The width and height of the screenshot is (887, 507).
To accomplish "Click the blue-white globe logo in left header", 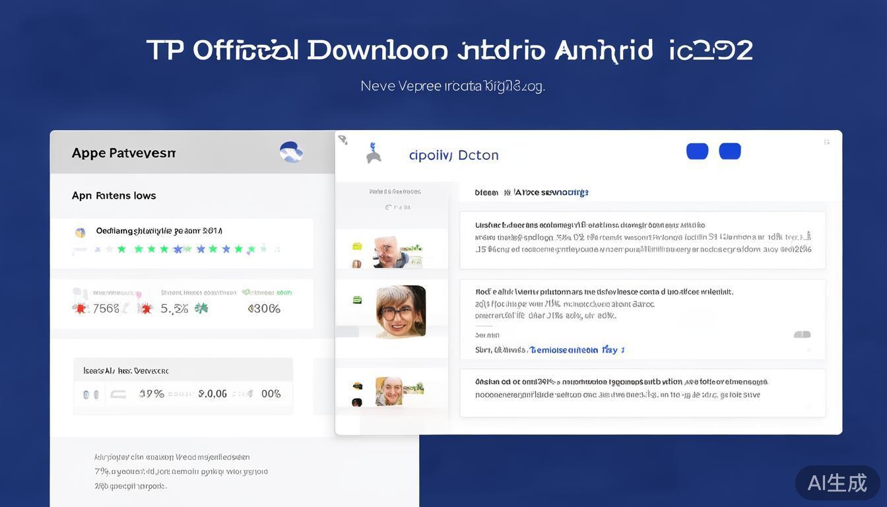I will click(291, 152).
